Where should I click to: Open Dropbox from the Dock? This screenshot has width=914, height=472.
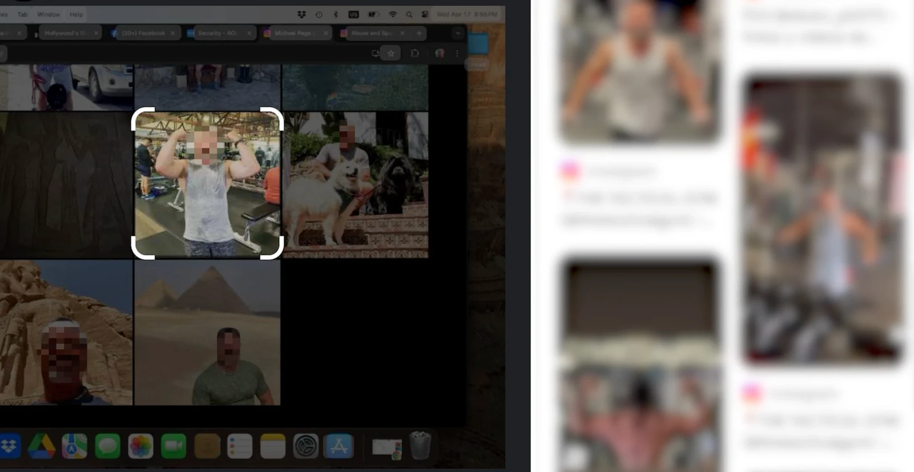[x=9, y=446]
